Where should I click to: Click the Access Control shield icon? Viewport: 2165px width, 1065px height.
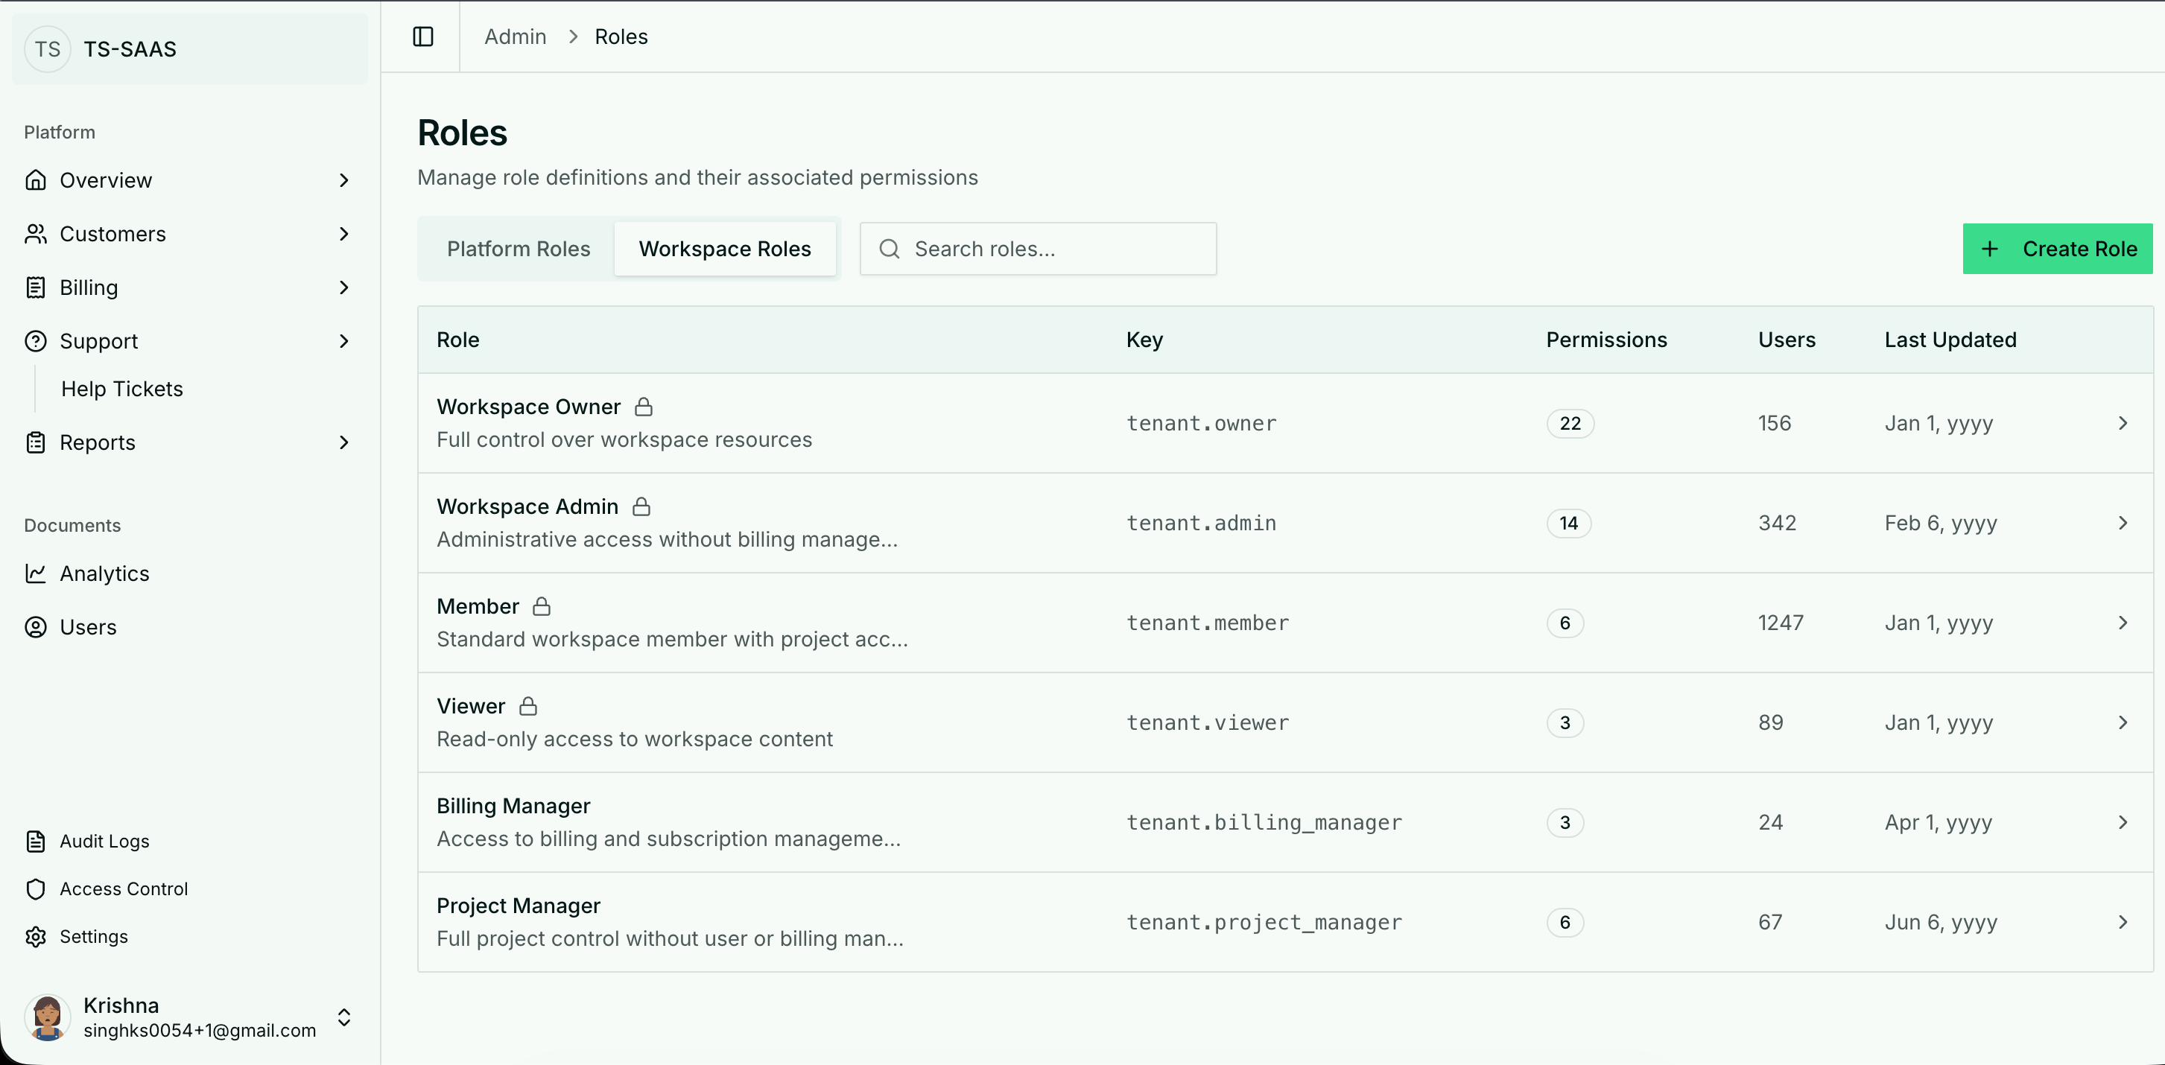(x=35, y=888)
